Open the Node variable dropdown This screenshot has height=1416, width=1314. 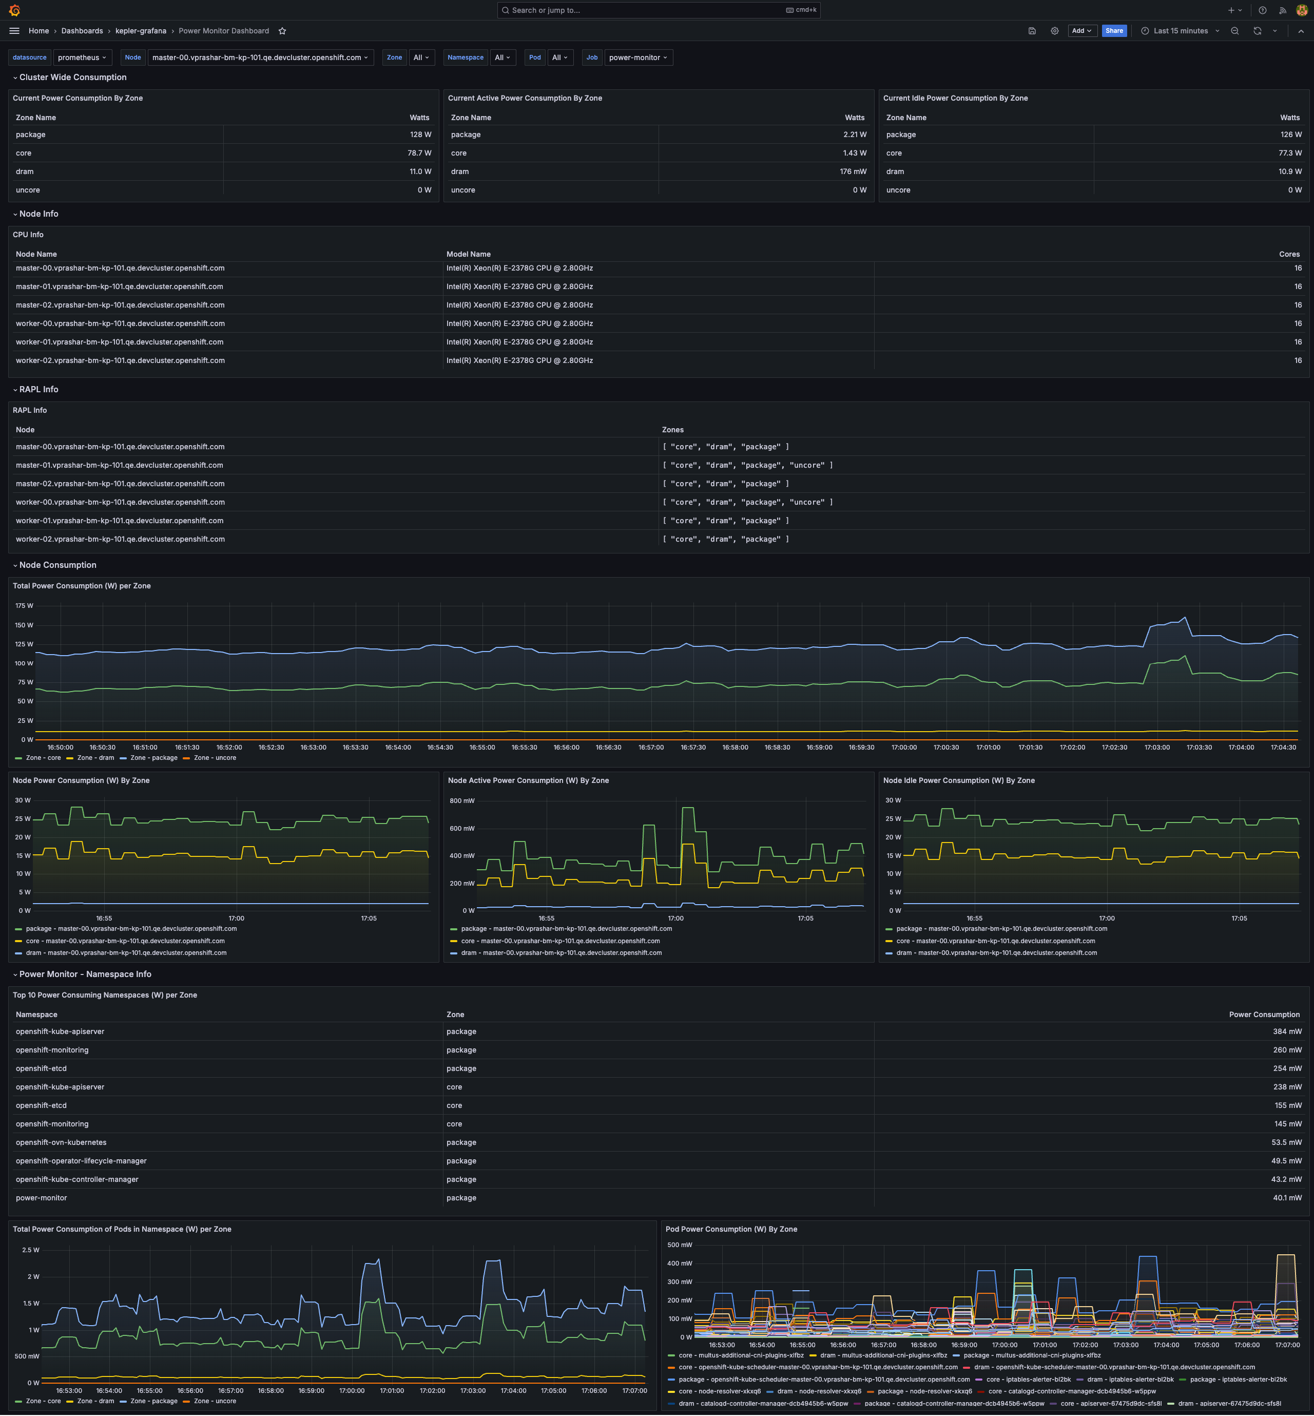[260, 58]
